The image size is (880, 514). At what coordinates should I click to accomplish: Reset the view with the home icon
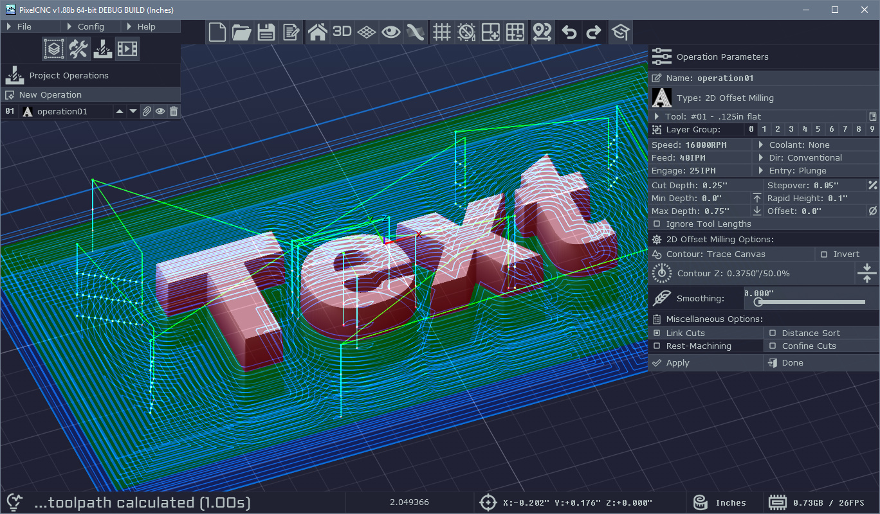click(x=317, y=32)
